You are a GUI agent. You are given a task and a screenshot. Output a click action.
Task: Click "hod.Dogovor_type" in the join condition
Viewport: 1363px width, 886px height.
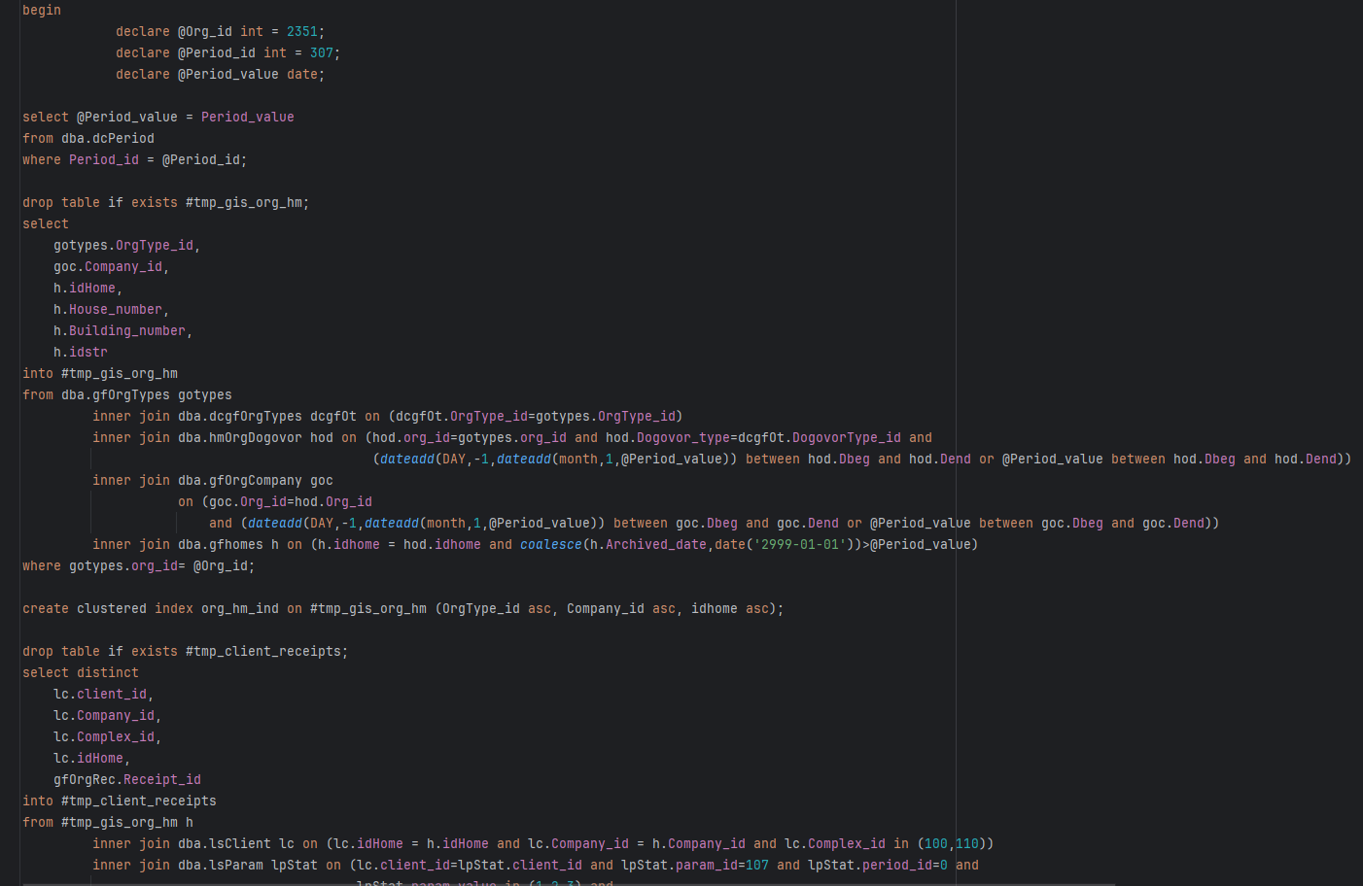coord(668,438)
